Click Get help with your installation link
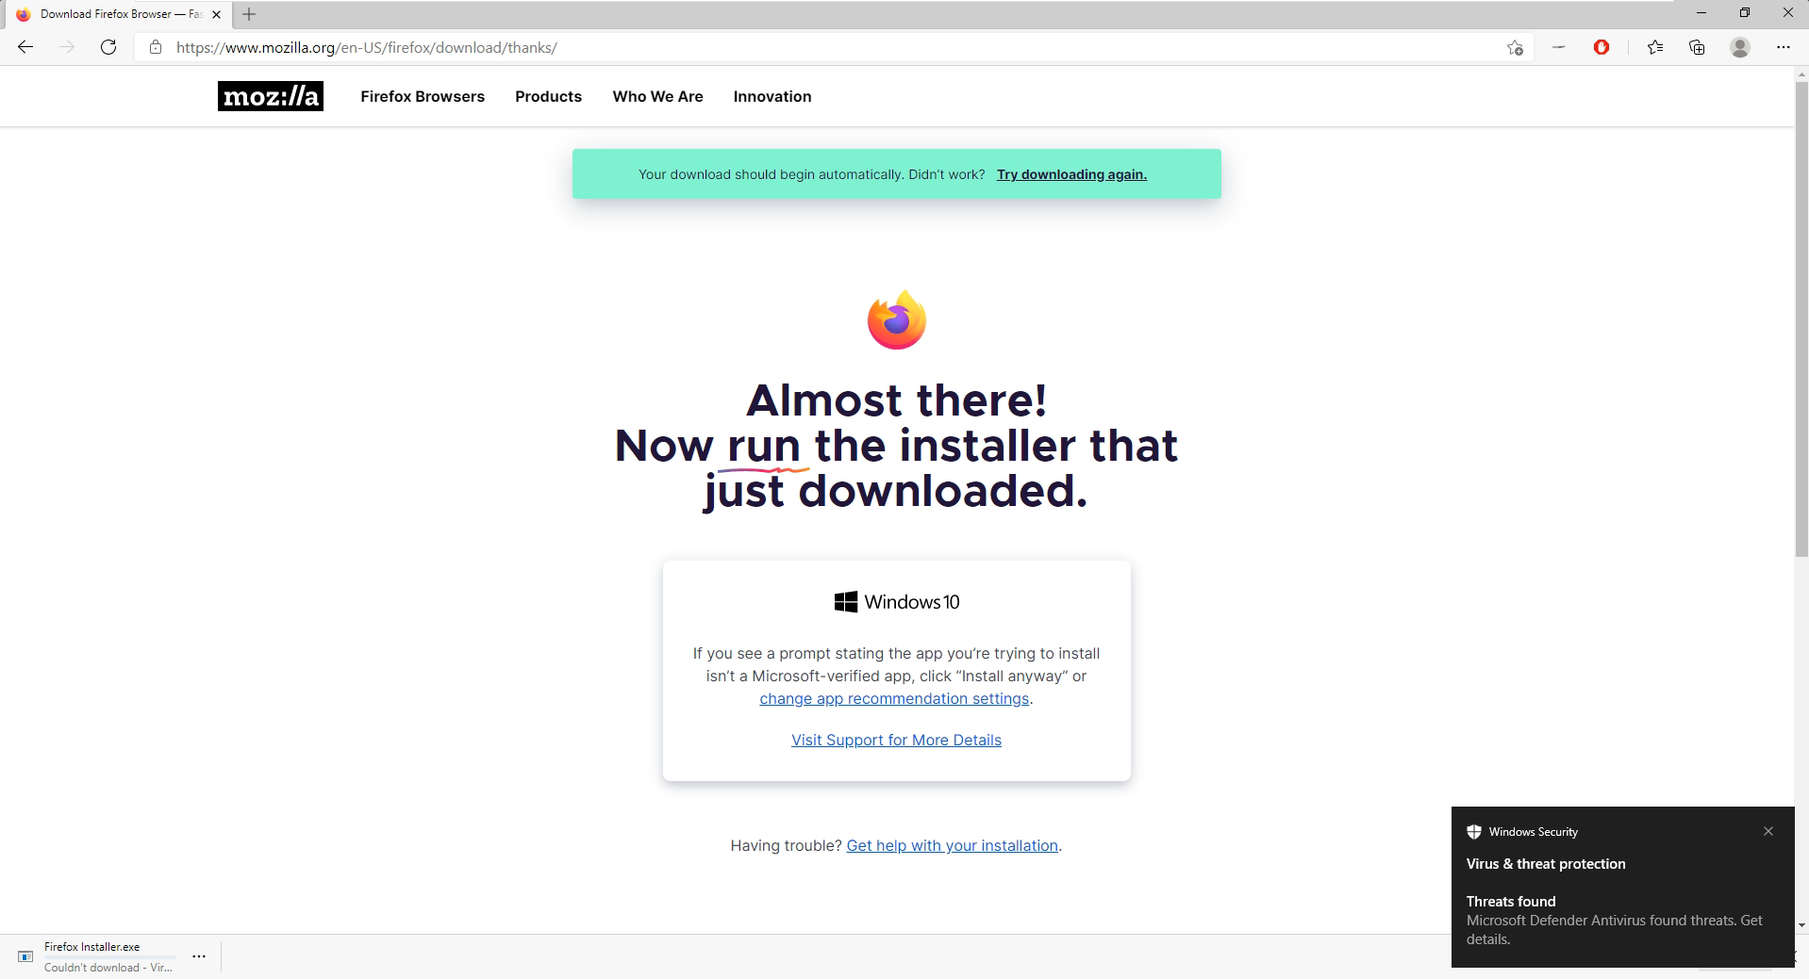Viewport: 1809px width, 979px height. click(953, 846)
